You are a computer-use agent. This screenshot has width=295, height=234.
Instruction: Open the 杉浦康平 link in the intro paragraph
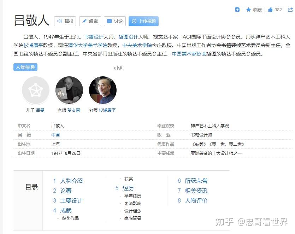(33, 45)
